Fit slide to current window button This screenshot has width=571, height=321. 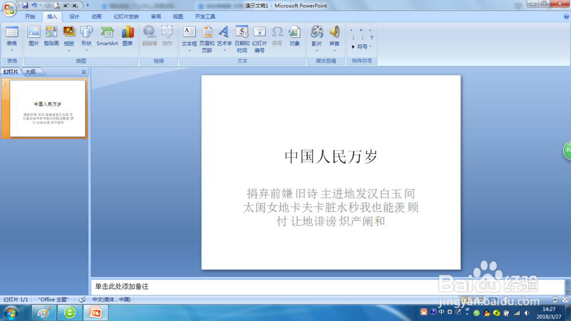(565, 299)
